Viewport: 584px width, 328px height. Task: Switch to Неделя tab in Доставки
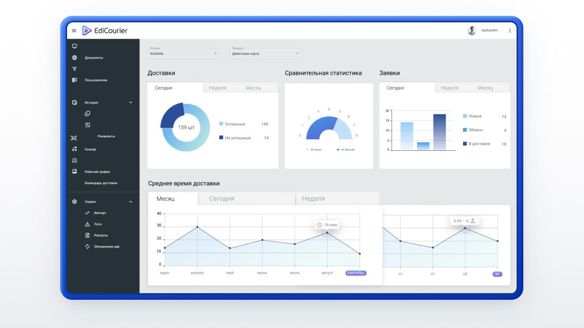tap(222, 88)
